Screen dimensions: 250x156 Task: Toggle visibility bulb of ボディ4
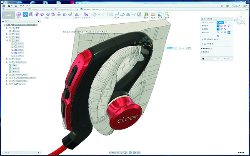(12, 50)
